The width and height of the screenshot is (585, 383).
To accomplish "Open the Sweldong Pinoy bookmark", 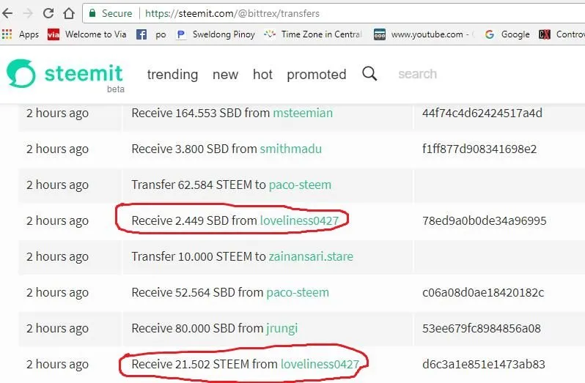I will pyautogui.click(x=216, y=34).
